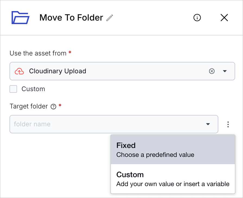Click the Cloudinary Upload cloud icon
The image size is (243, 198).
coord(19,71)
